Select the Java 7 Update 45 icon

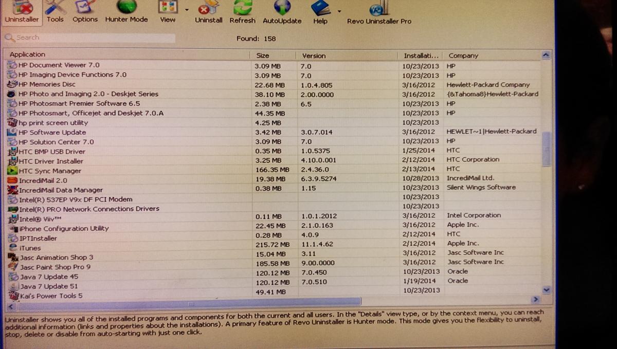13,277
